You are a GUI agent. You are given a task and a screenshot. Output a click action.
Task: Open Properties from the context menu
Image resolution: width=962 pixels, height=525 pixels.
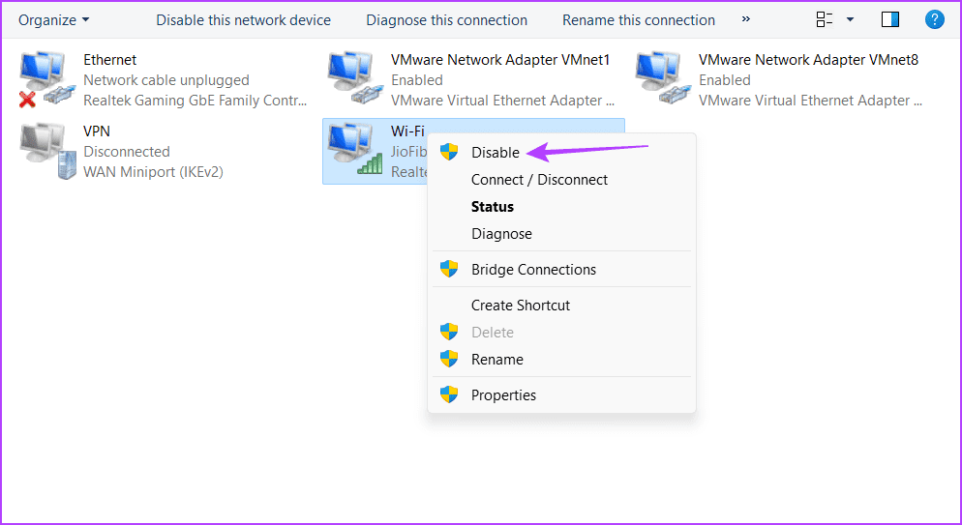[503, 394]
